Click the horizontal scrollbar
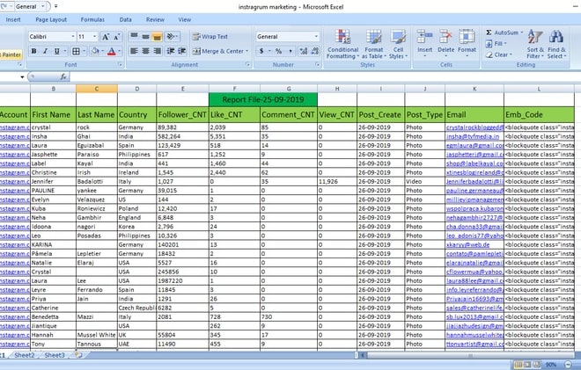Viewport: 581px width, 370px height. coord(470,355)
